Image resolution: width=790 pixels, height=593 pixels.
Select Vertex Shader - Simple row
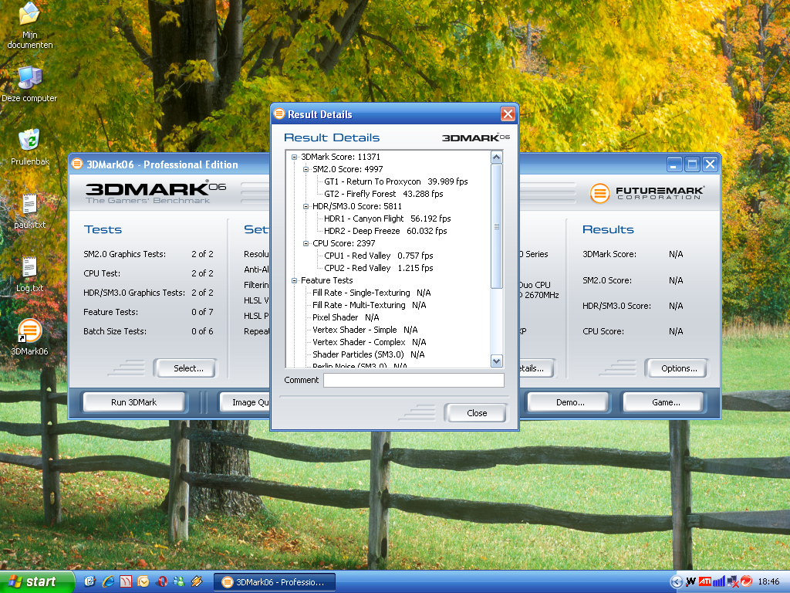365,330
